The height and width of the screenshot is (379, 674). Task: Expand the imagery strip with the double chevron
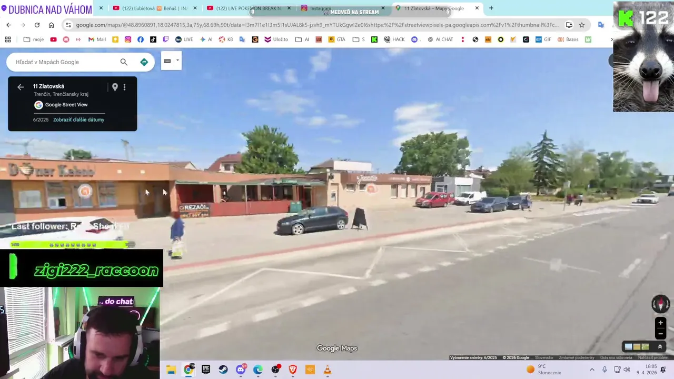(660, 346)
